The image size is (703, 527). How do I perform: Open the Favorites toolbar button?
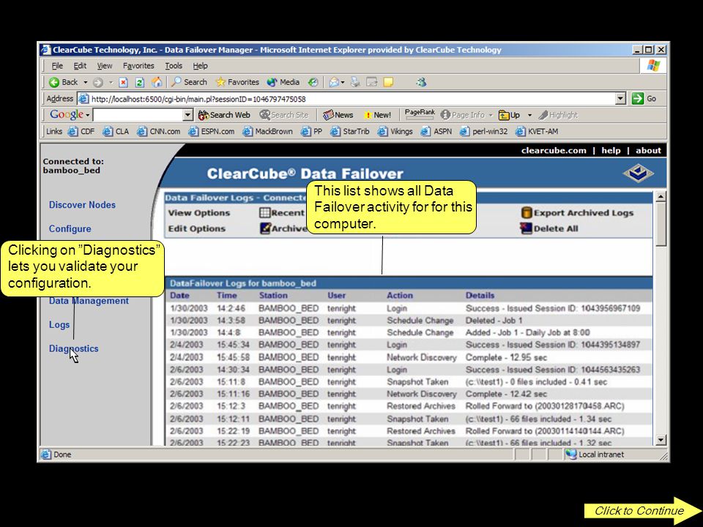(237, 82)
